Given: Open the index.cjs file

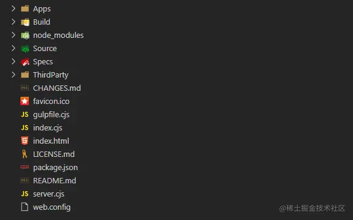Looking at the screenshot, I should [x=48, y=128].
